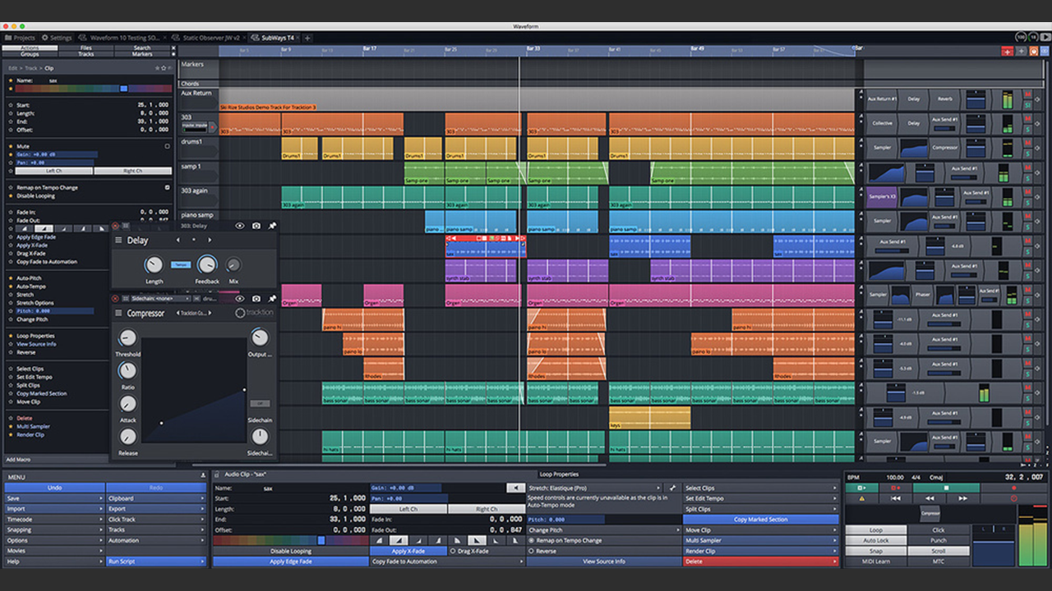Expand the Snapping menu entry
This screenshot has width=1052, height=591.
coord(55,529)
